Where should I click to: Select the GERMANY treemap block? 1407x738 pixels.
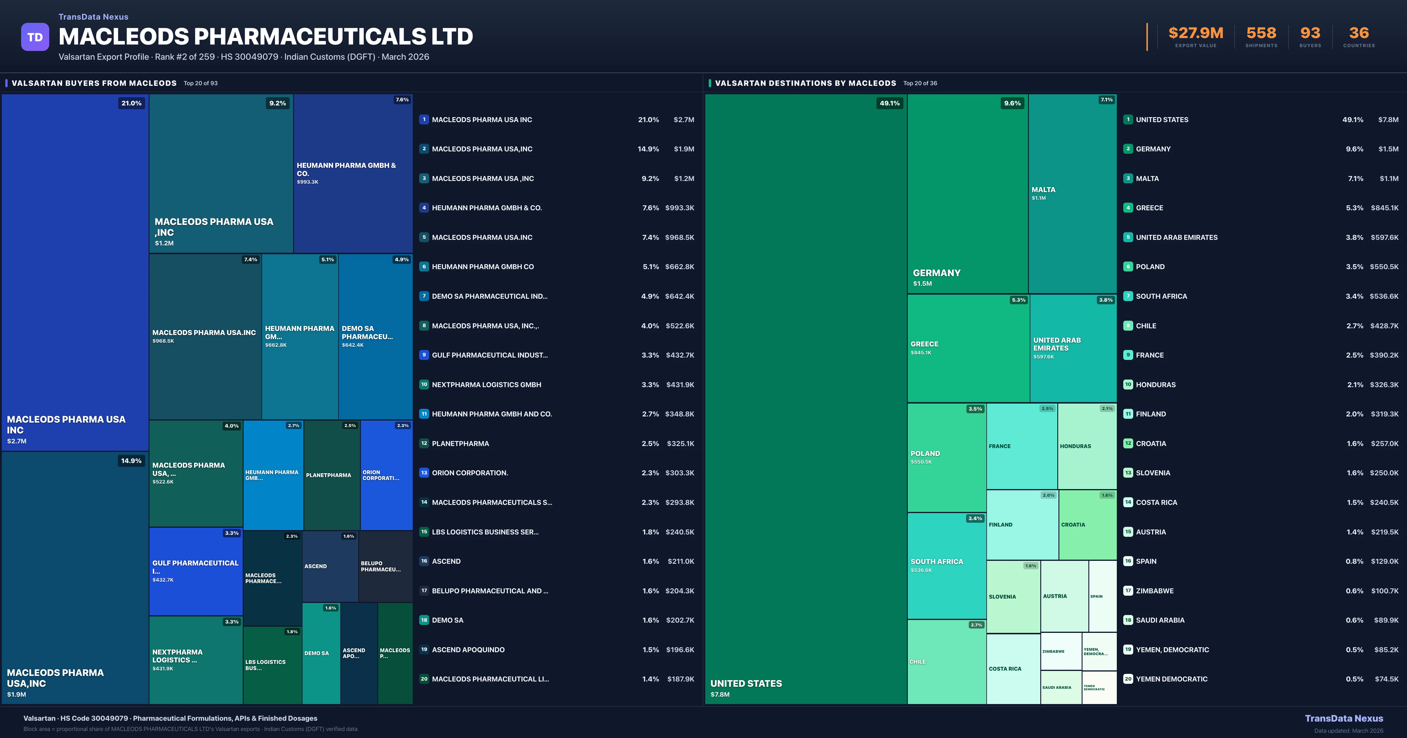click(x=967, y=194)
